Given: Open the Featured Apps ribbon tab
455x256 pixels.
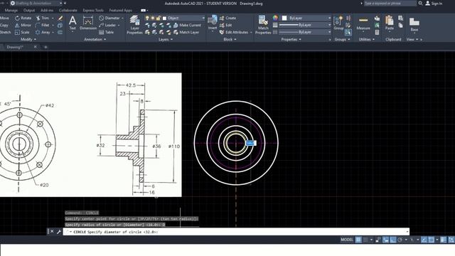Looking at the screenshot, I should 120,10.
